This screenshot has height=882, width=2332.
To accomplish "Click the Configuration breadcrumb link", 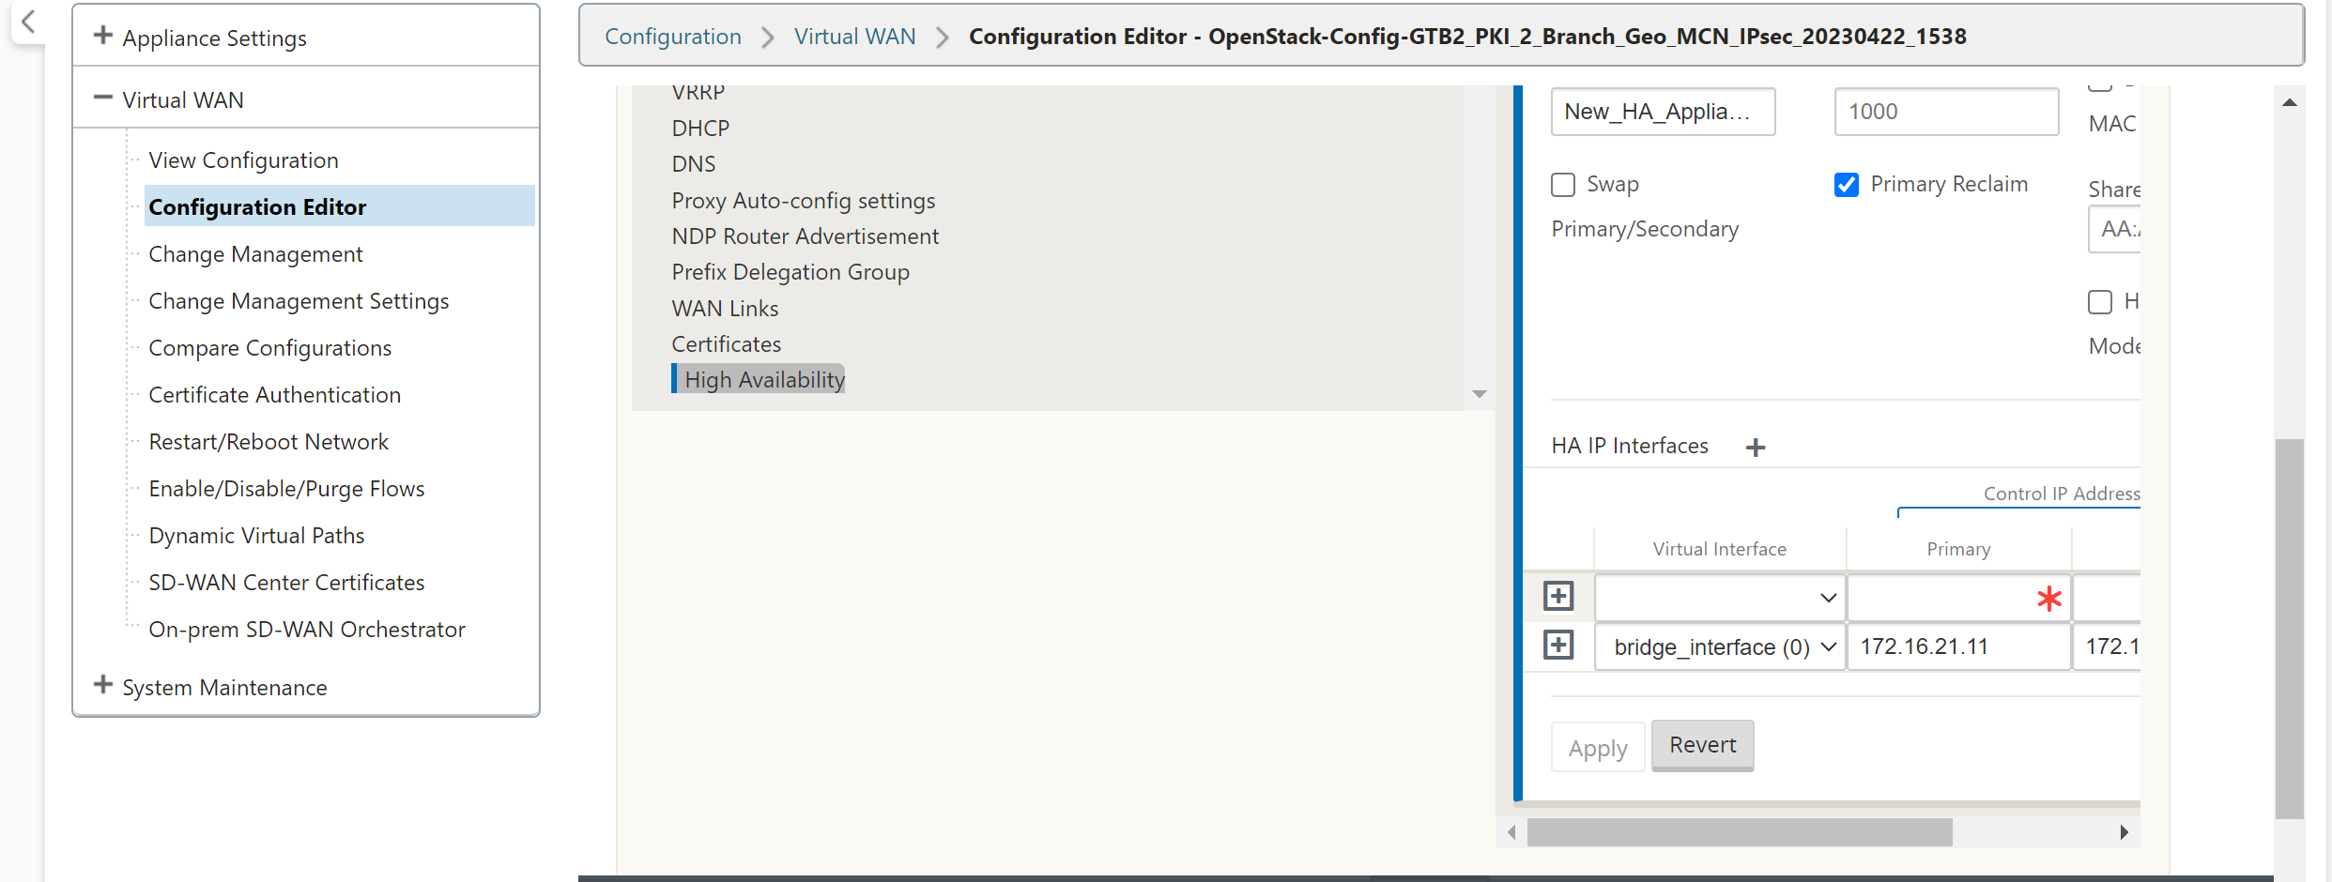I will 672,37.
